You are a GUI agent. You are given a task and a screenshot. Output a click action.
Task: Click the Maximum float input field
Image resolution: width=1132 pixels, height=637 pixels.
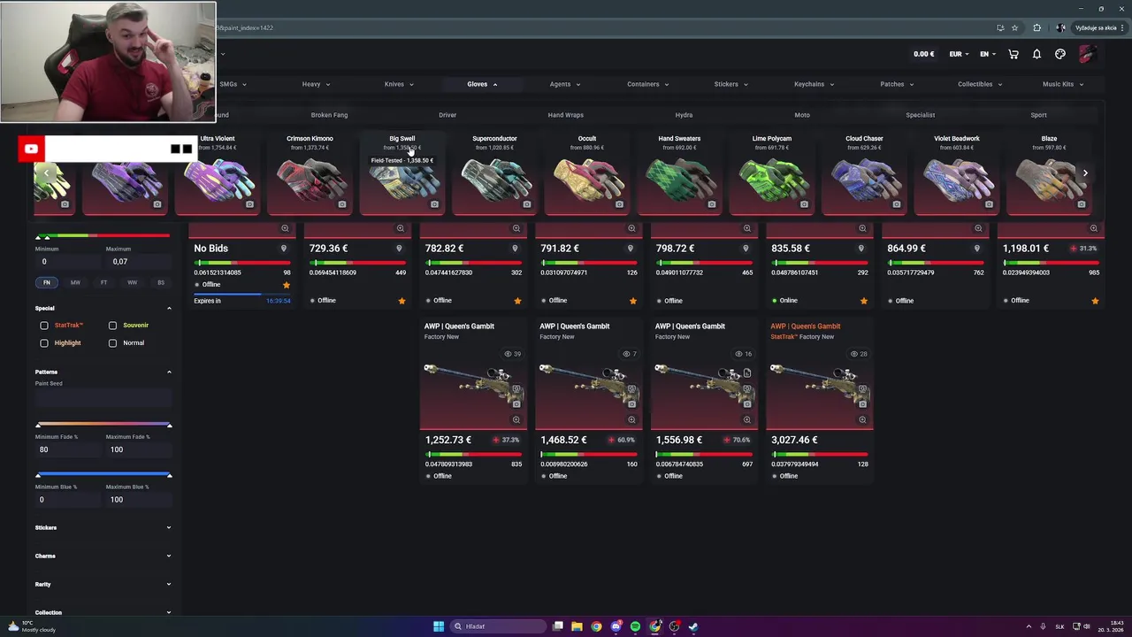pos(138,262)
